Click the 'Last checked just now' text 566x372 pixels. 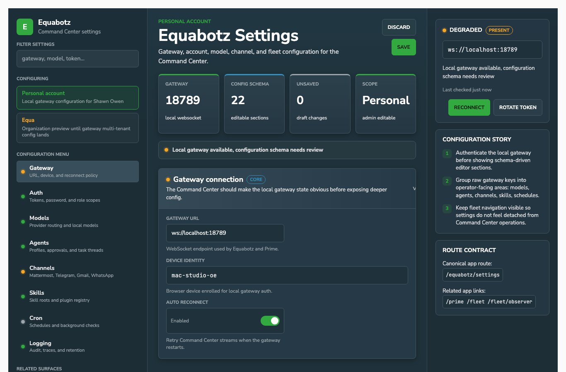(x=467, y=90)
